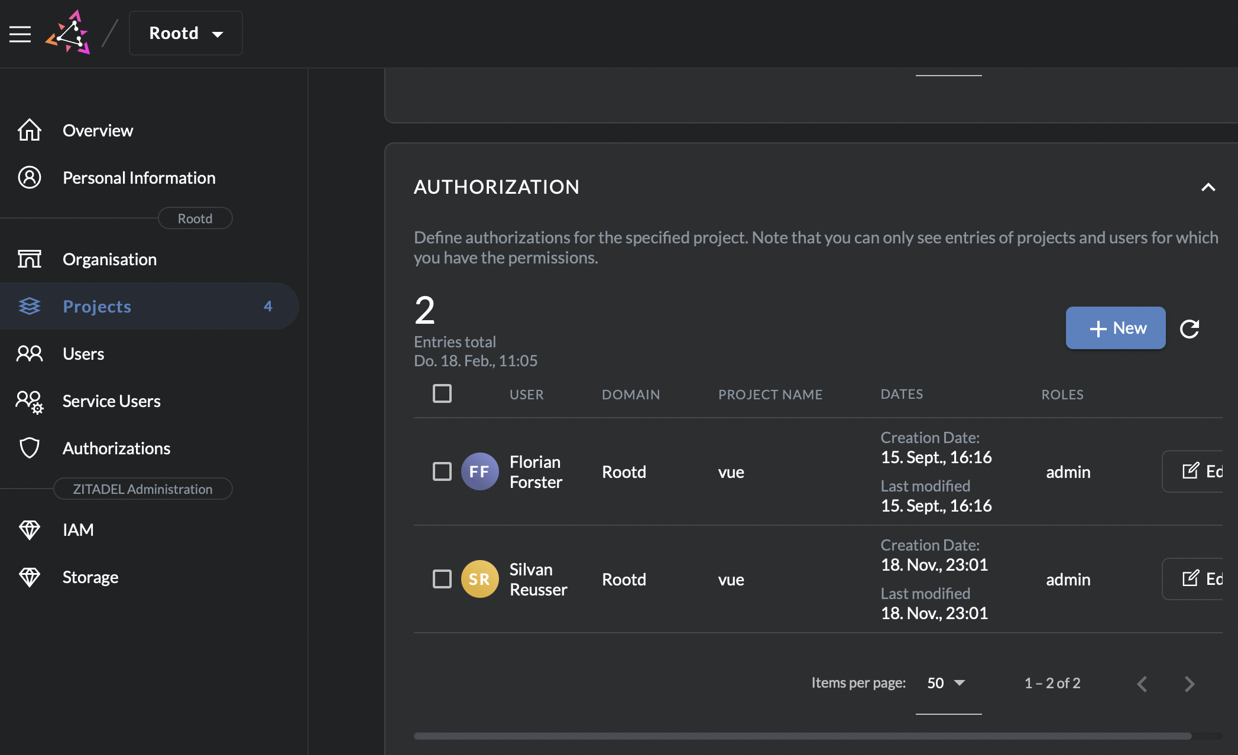Go to the Users menu item

tap(149, 353)
